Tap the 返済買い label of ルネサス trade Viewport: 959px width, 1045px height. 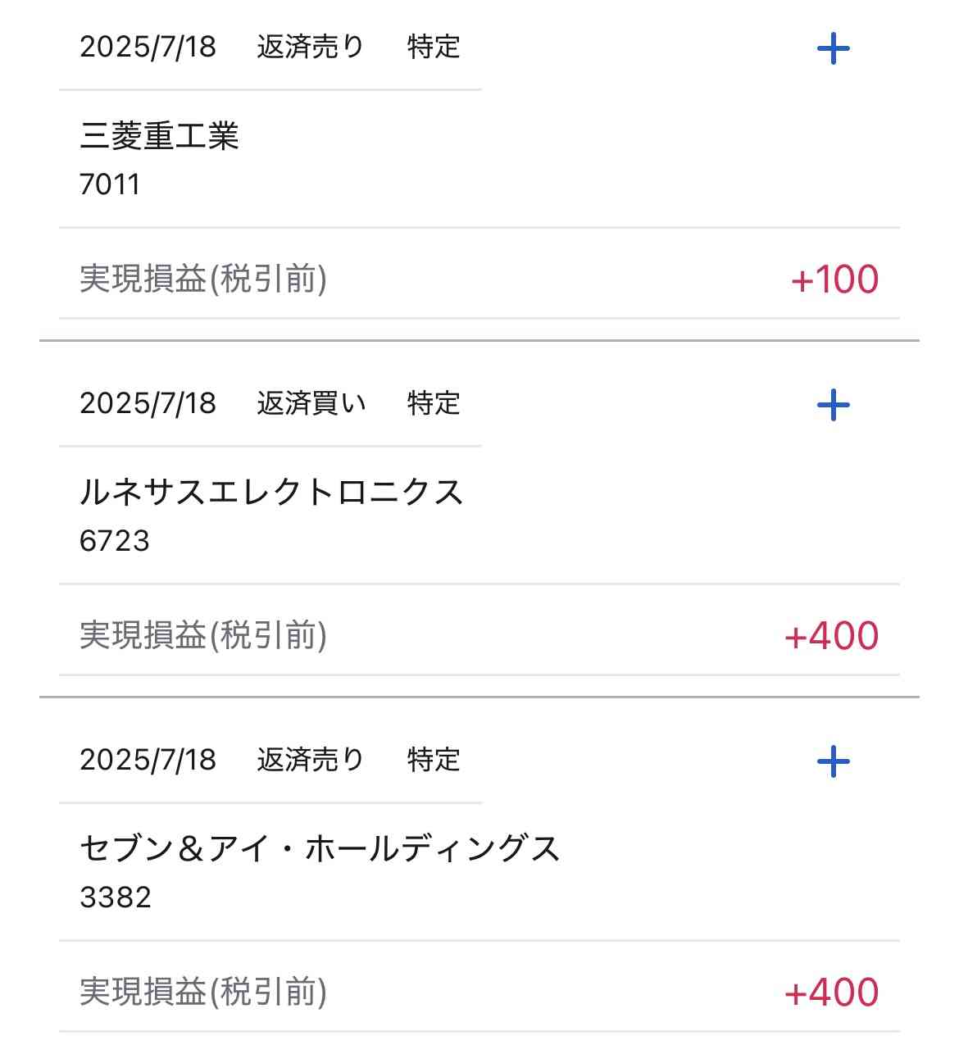click(311, 403)
